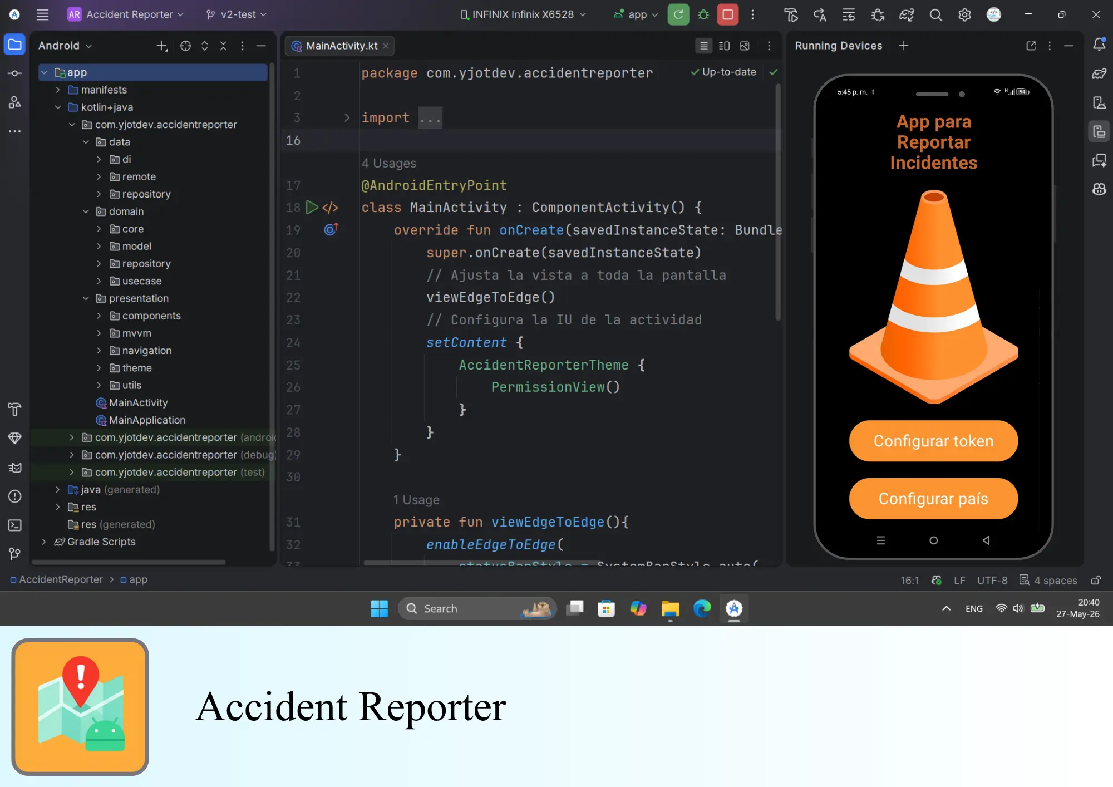Viewport: 1113px width, 787px height.
Task: Open Logcat tool window
Action: point(15,468)
